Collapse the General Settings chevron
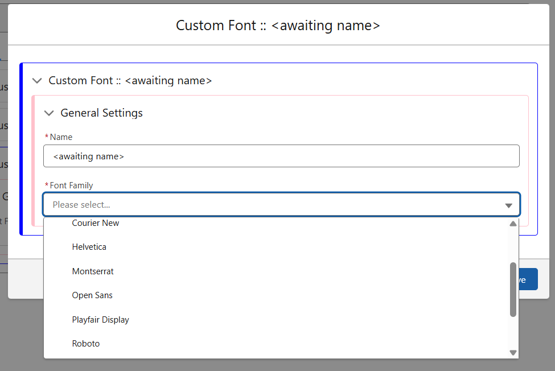Screen dimensions: 555x371 (x=49, y=113)
